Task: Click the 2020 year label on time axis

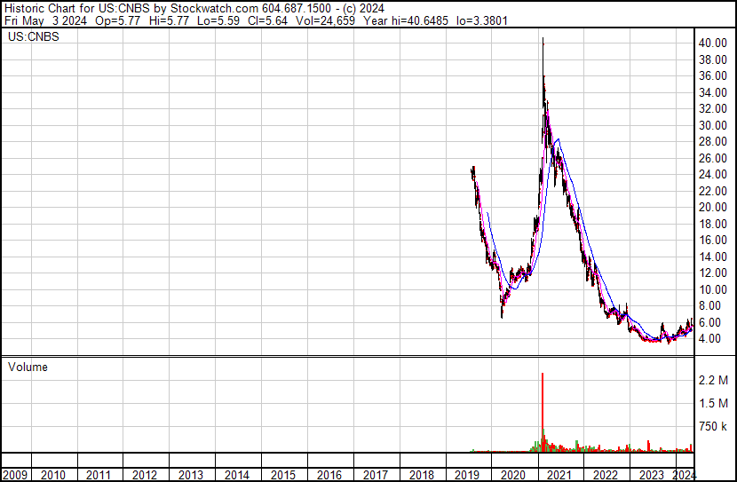Action: pos(513,475)
